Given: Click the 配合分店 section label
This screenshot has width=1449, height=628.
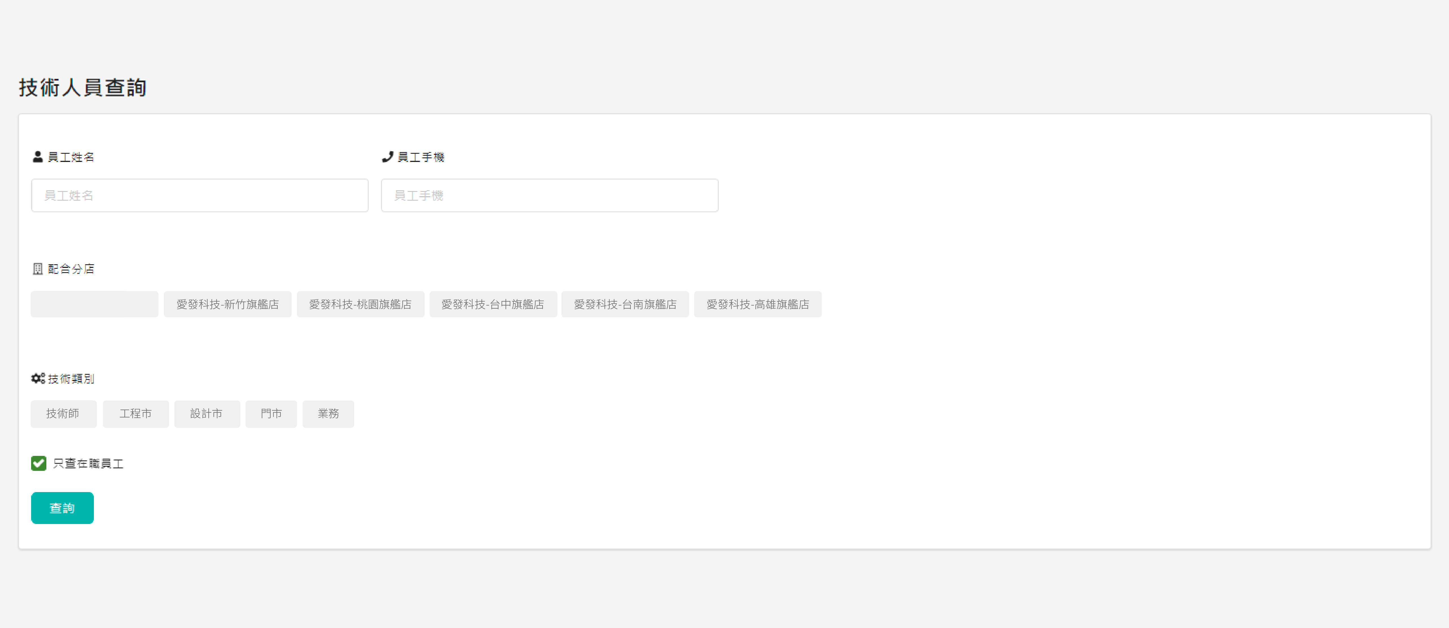Looking at the screenshot, I should [x=71, y=269].
